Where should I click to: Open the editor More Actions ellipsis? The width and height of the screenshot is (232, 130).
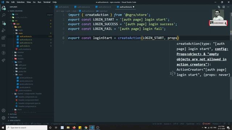[228, 7]
